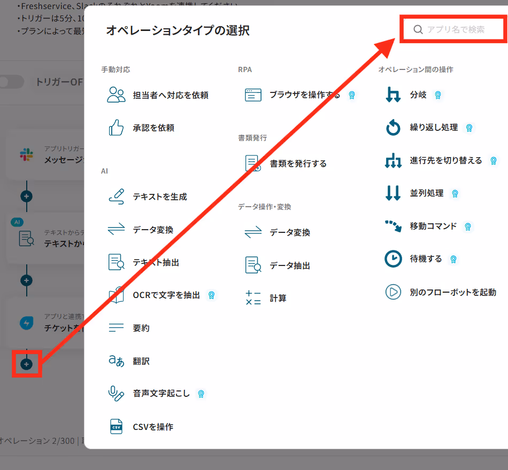Click plus button below テキスト extraction step
508x470 pixels.
click(x=27, y=280)
